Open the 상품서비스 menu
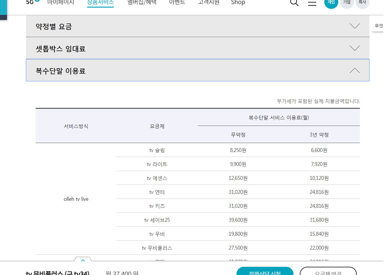 click(100, 3)
